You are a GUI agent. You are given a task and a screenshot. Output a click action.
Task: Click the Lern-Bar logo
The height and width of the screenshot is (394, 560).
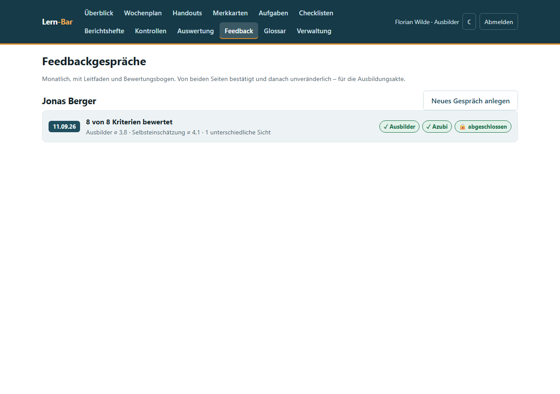(x=57, y=21)
